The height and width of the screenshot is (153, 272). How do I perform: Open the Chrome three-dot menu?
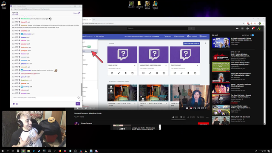[263, 23]
